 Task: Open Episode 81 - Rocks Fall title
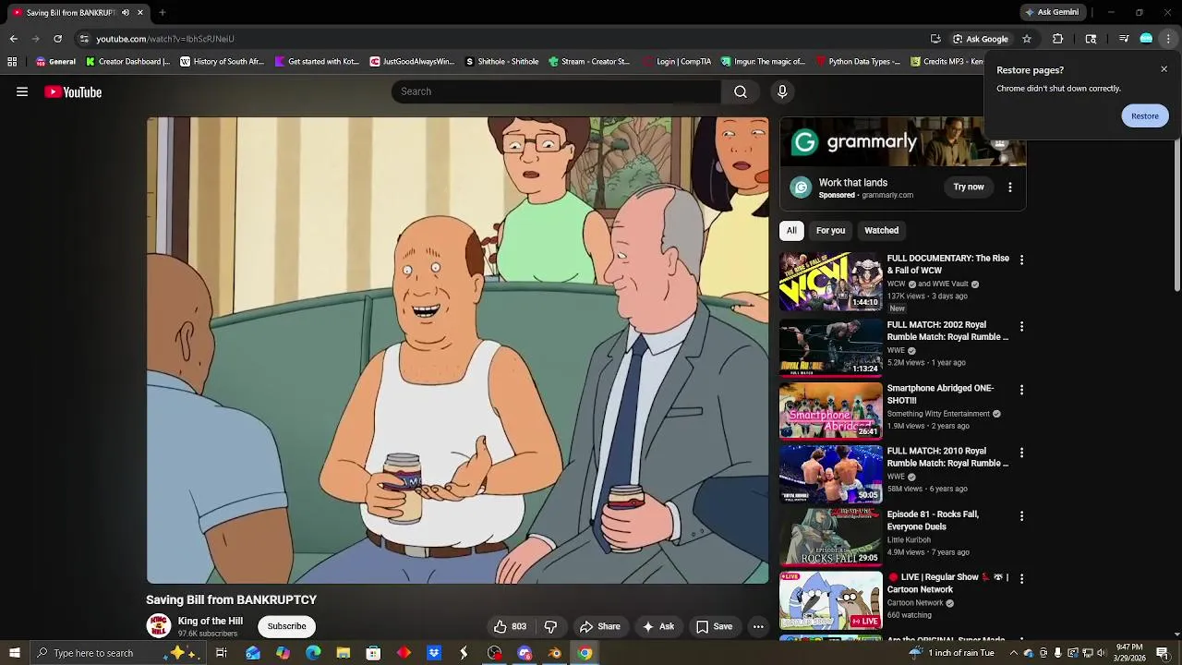[x=933, y=520]
